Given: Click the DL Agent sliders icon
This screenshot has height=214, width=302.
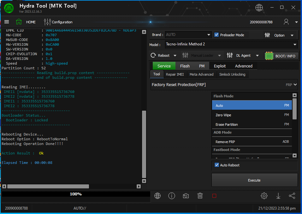Looking at the screenshot, I should tap(230, 55).
